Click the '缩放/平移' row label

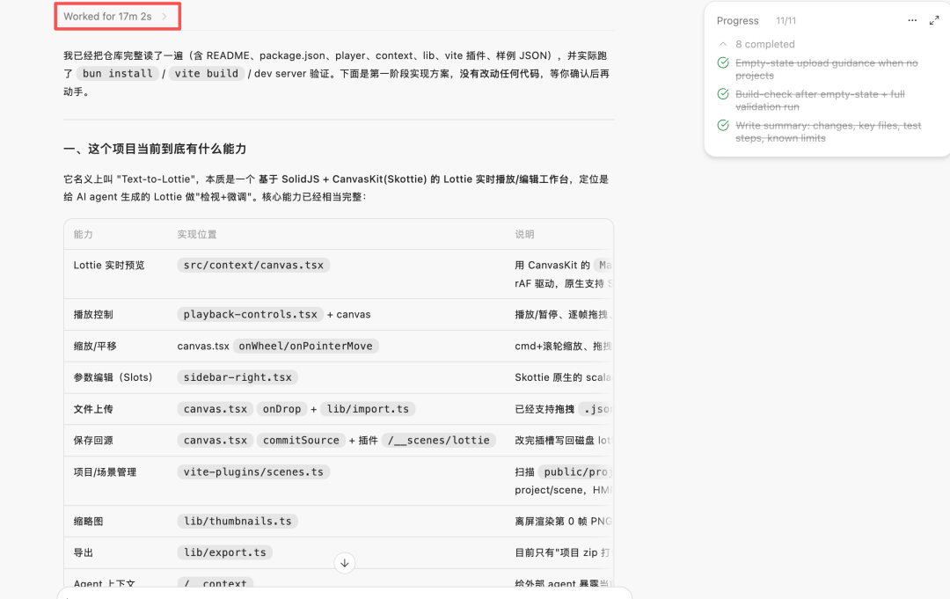click(x=95, y=346)
